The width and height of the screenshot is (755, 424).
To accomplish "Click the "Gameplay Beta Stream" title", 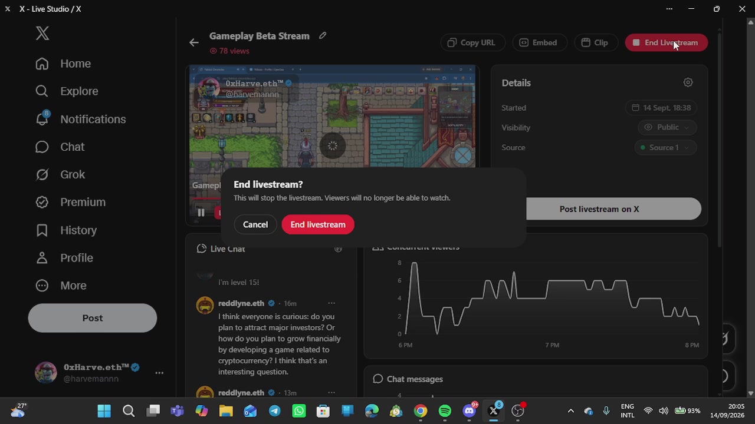I will [260, 36].
